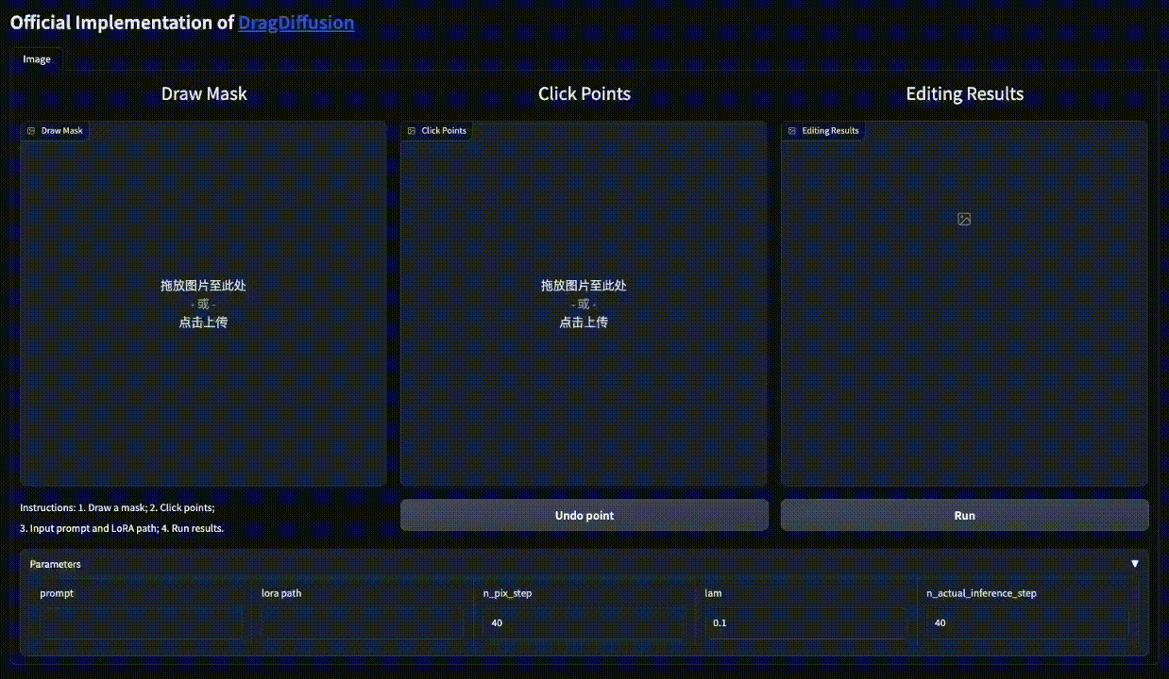The image size is (1169, 679).
Task: Click the Click Points heading text
Action: pos(584,93)
